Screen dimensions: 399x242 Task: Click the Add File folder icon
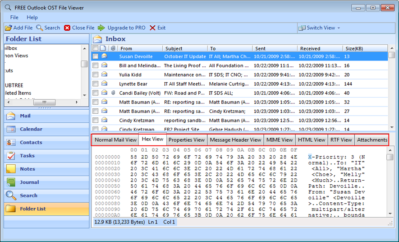tap(9, 28)
